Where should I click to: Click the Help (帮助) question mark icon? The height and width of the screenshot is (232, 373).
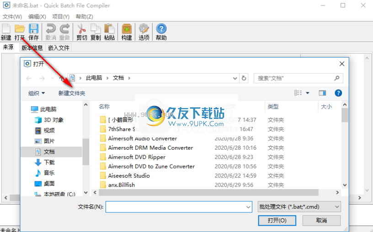(x=161, y=32)
